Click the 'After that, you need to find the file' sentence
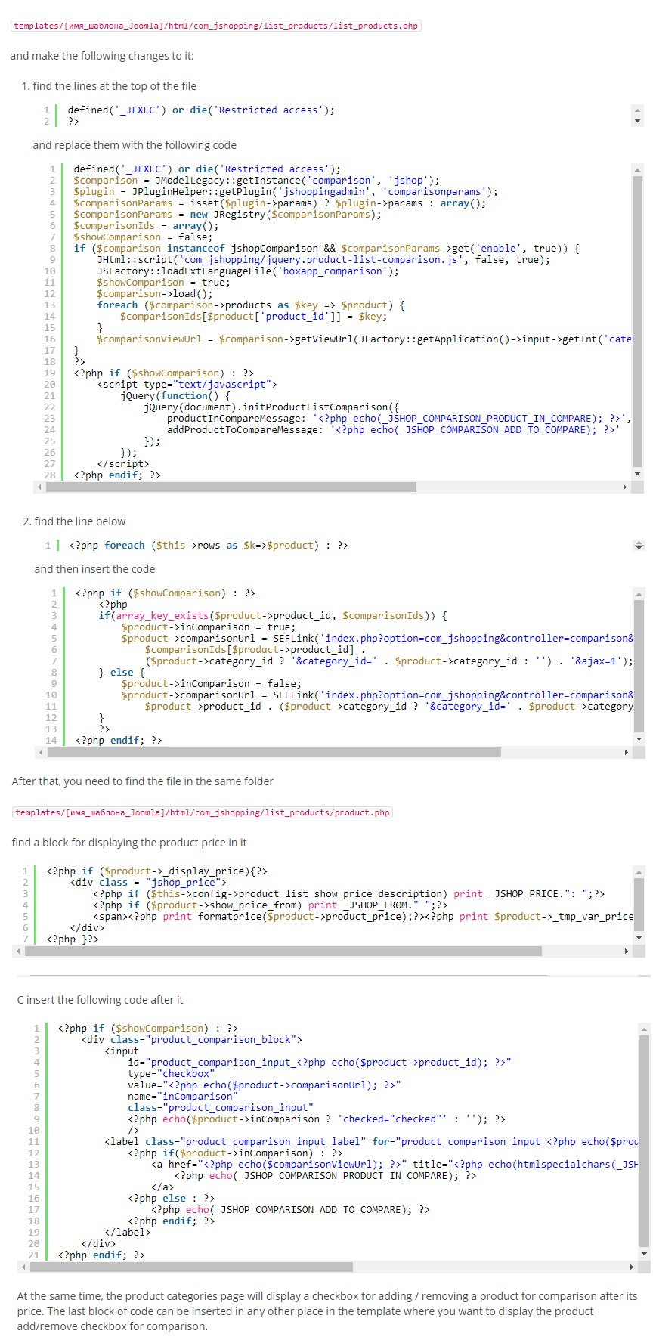 tap(143, 781)
